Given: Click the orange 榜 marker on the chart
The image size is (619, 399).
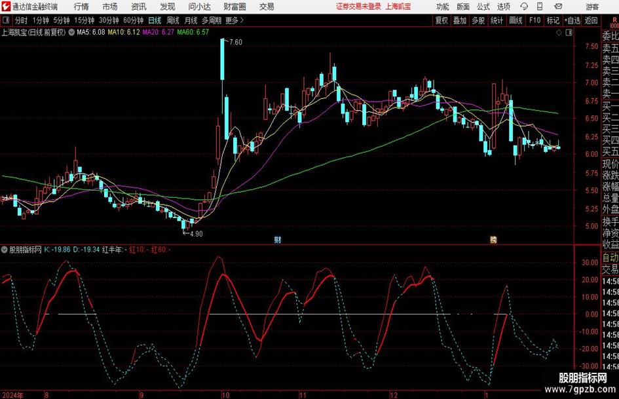Looking at the screenshot, I should [x=493, y=239].
